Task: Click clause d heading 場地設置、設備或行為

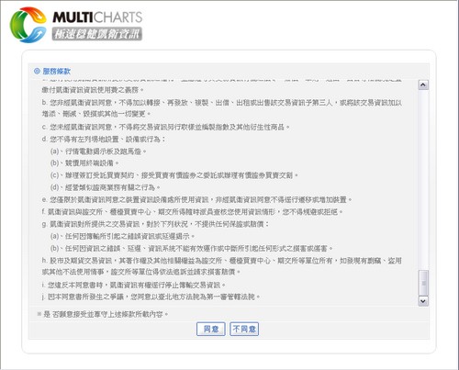Action: coord(104,140)
